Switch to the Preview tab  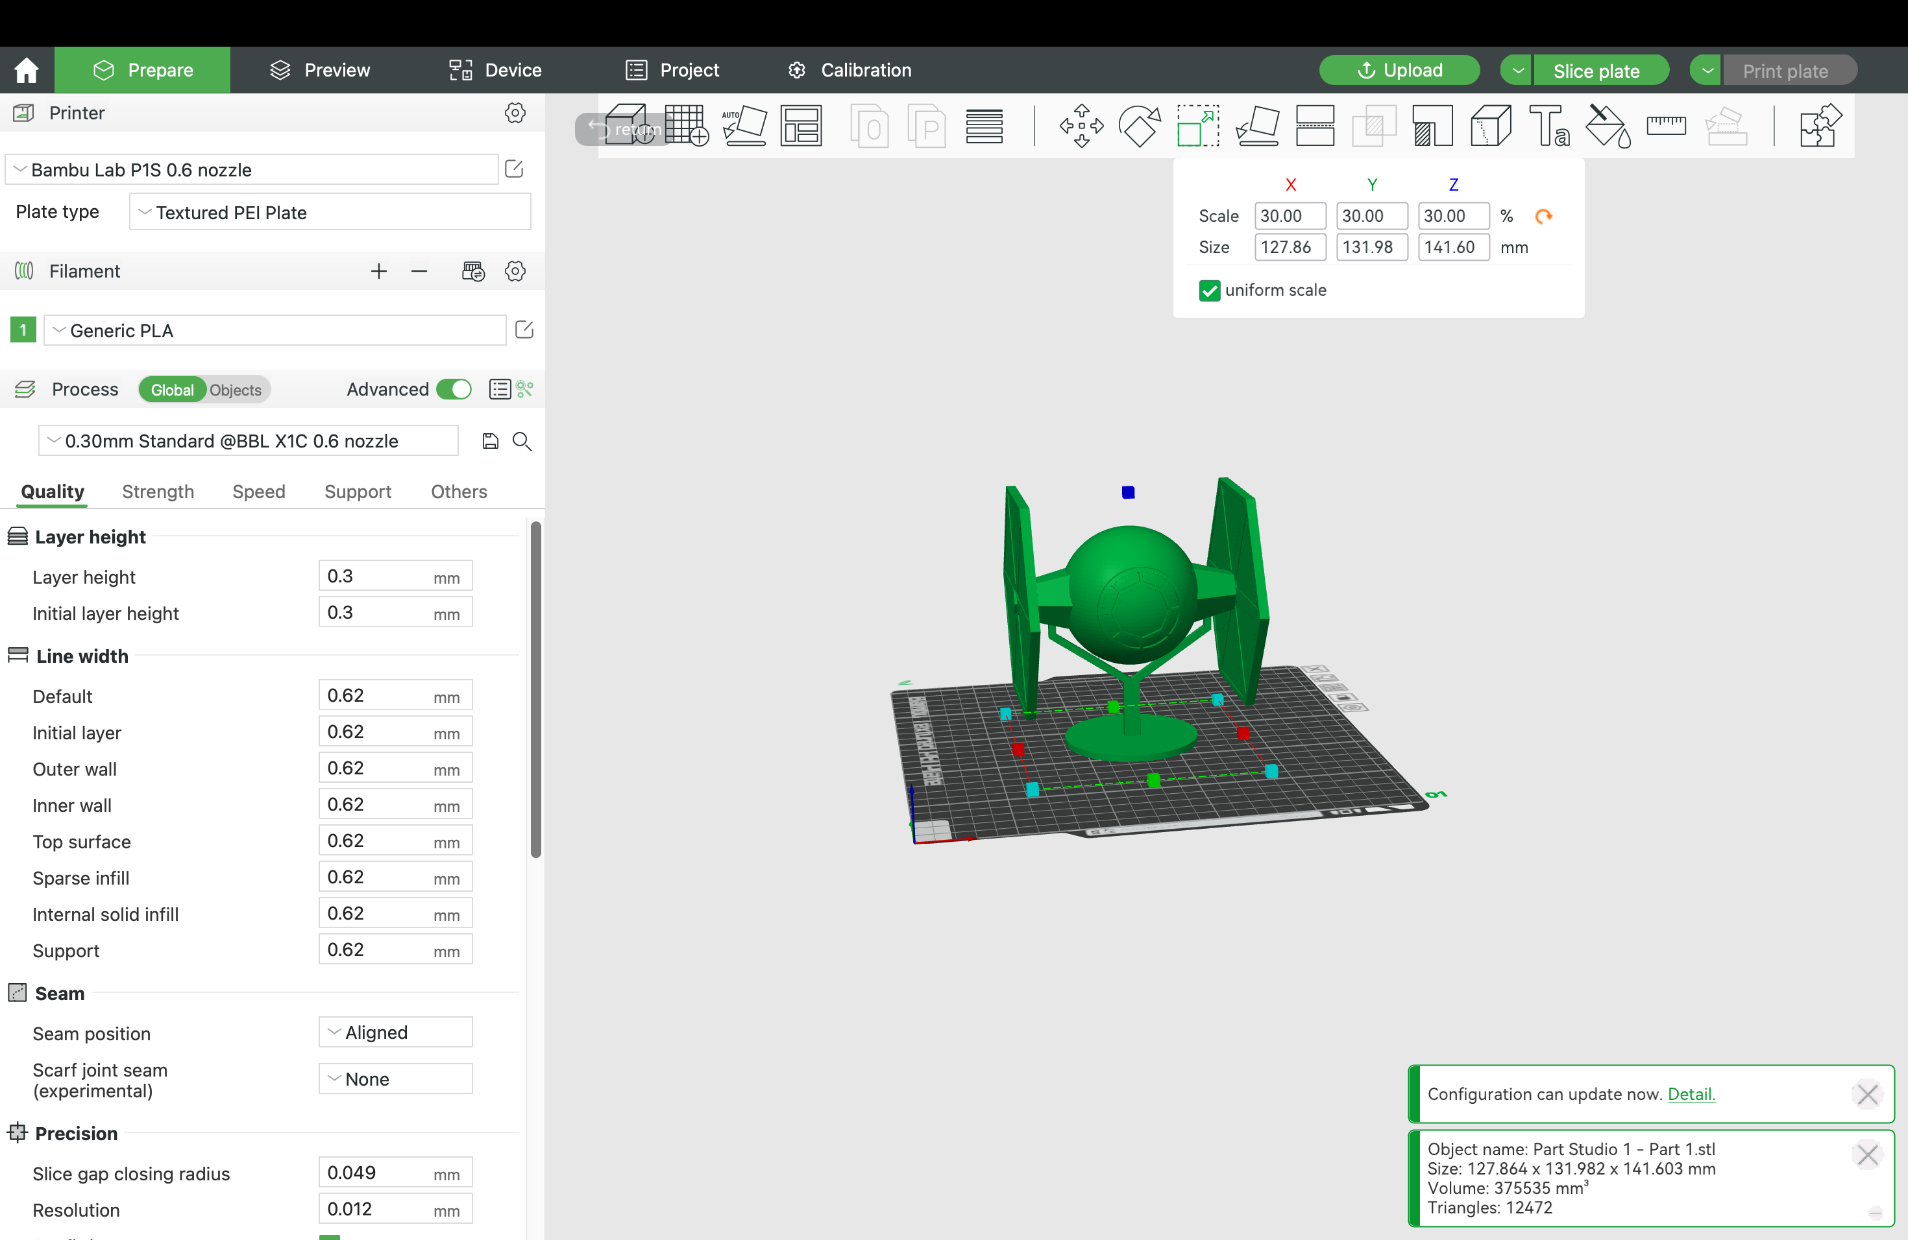coord(320,71)
